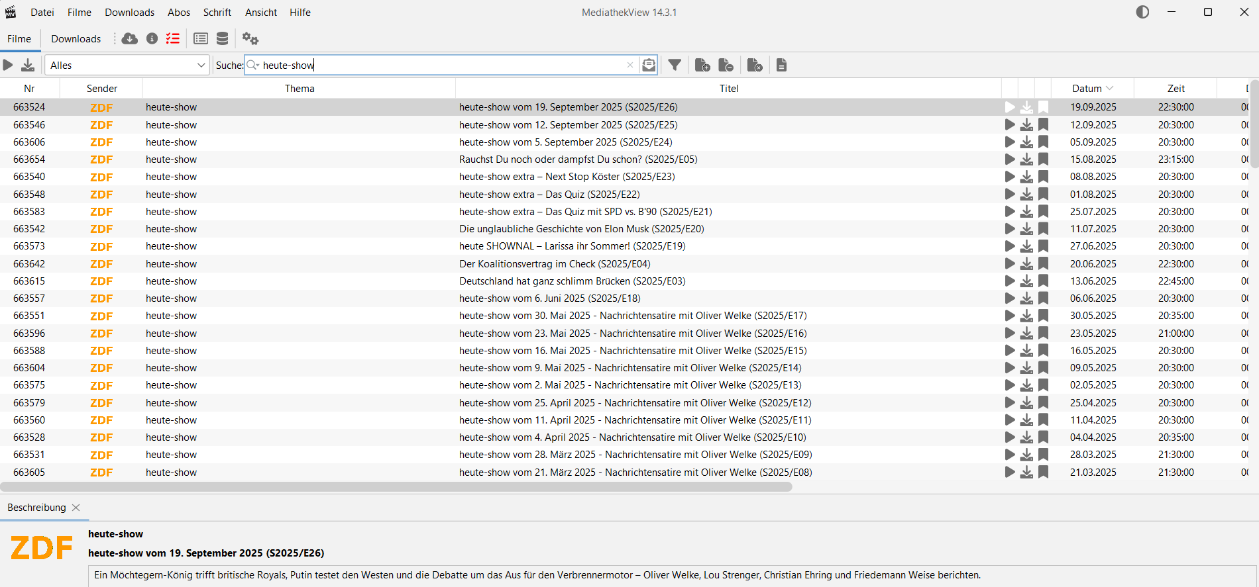Click the file-with-plus toolbar icon
The image size is (1259, 587).
coord(702,65)
